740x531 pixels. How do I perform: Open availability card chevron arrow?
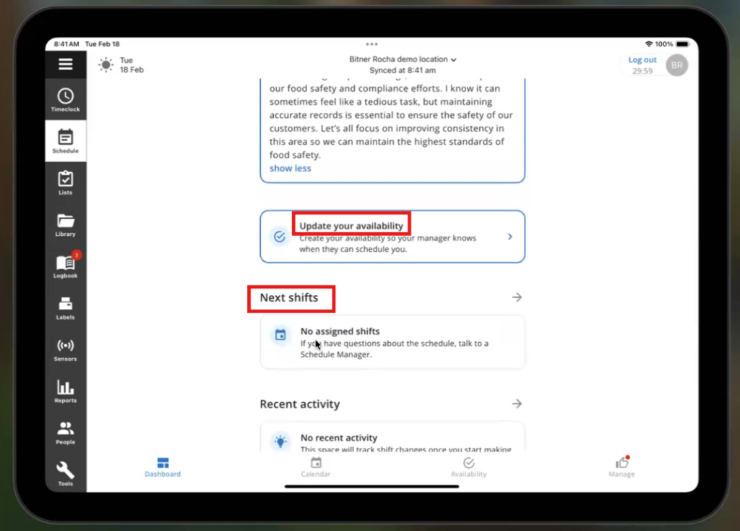pyautogui.click(x=510, y=237)
